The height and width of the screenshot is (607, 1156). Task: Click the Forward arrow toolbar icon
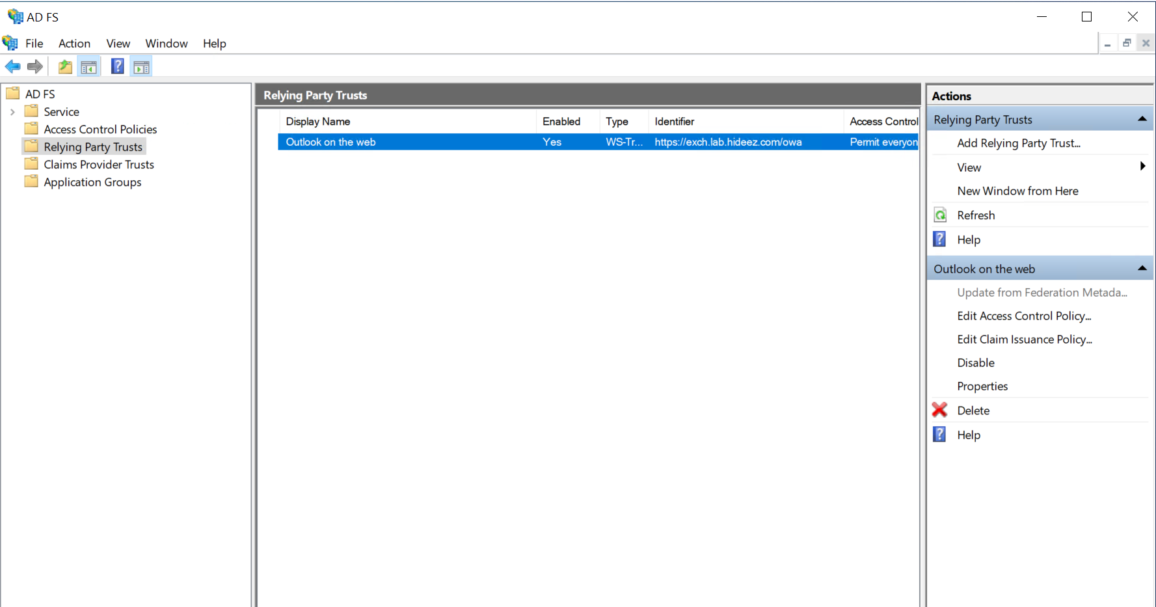click(35, 66)
